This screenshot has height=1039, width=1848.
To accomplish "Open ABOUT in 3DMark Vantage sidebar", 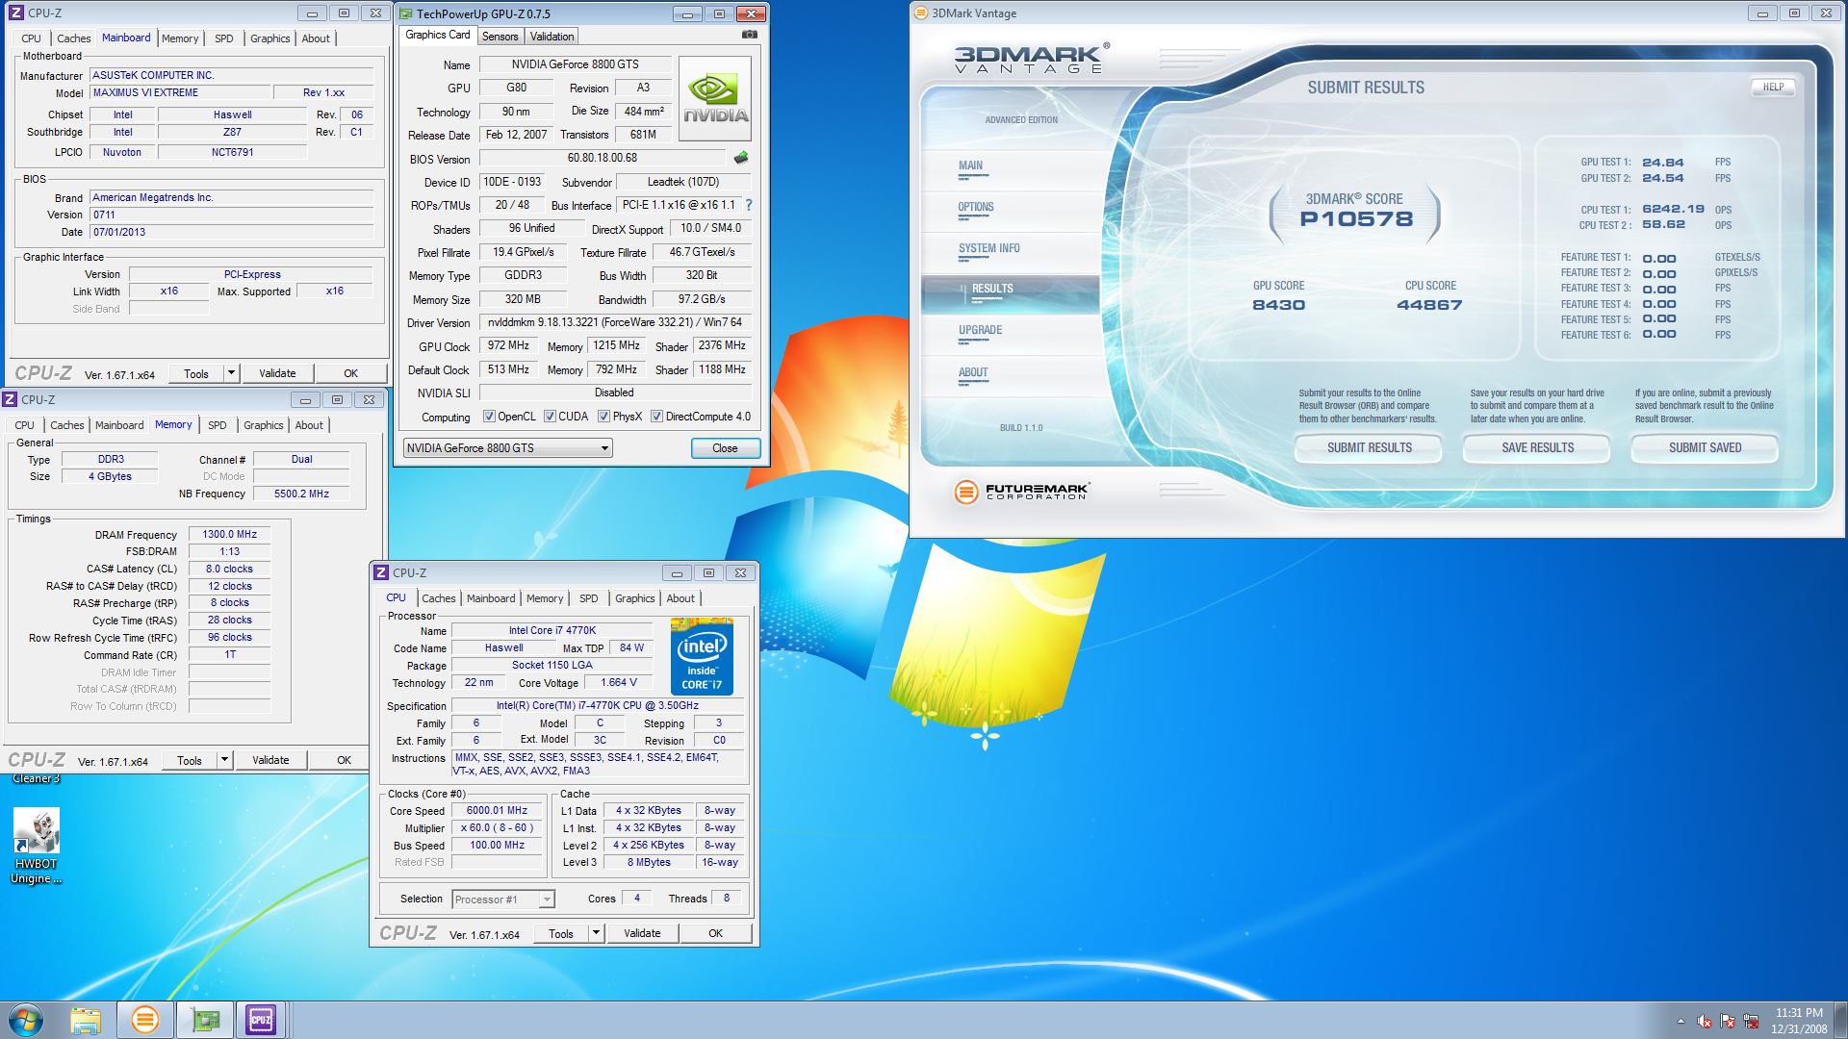I will click(1011, 376).
